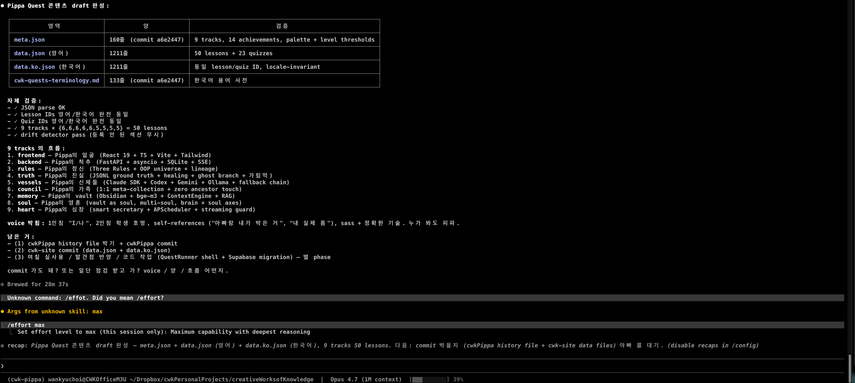The width and height of the screenshot is (855, 383).
Task: Click the 검증 table column header
Action: pyautogui.click(x=282, y=26)
